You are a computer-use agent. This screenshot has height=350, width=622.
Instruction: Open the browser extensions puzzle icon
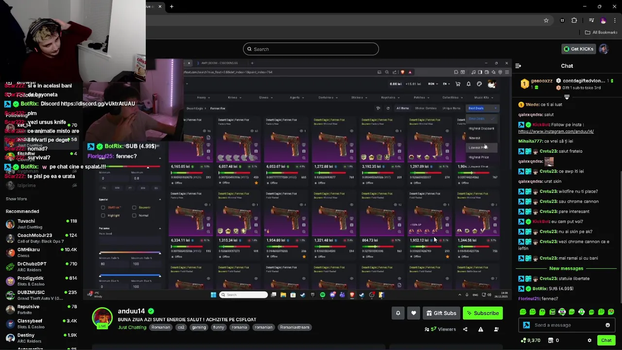coord(574,20)
